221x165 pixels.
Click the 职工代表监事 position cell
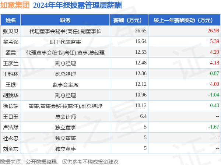[x=65, y=42]
